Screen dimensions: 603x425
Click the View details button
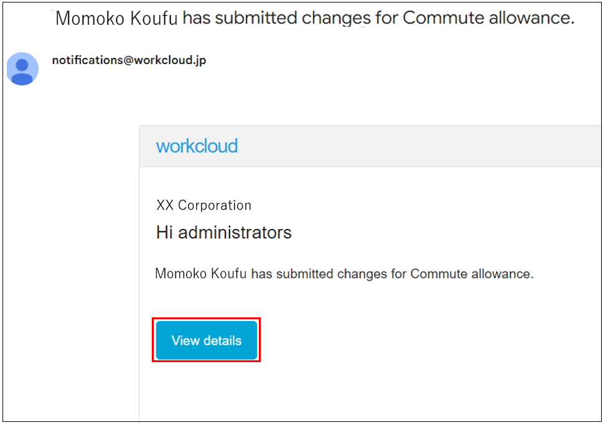(x=207, y=340)
